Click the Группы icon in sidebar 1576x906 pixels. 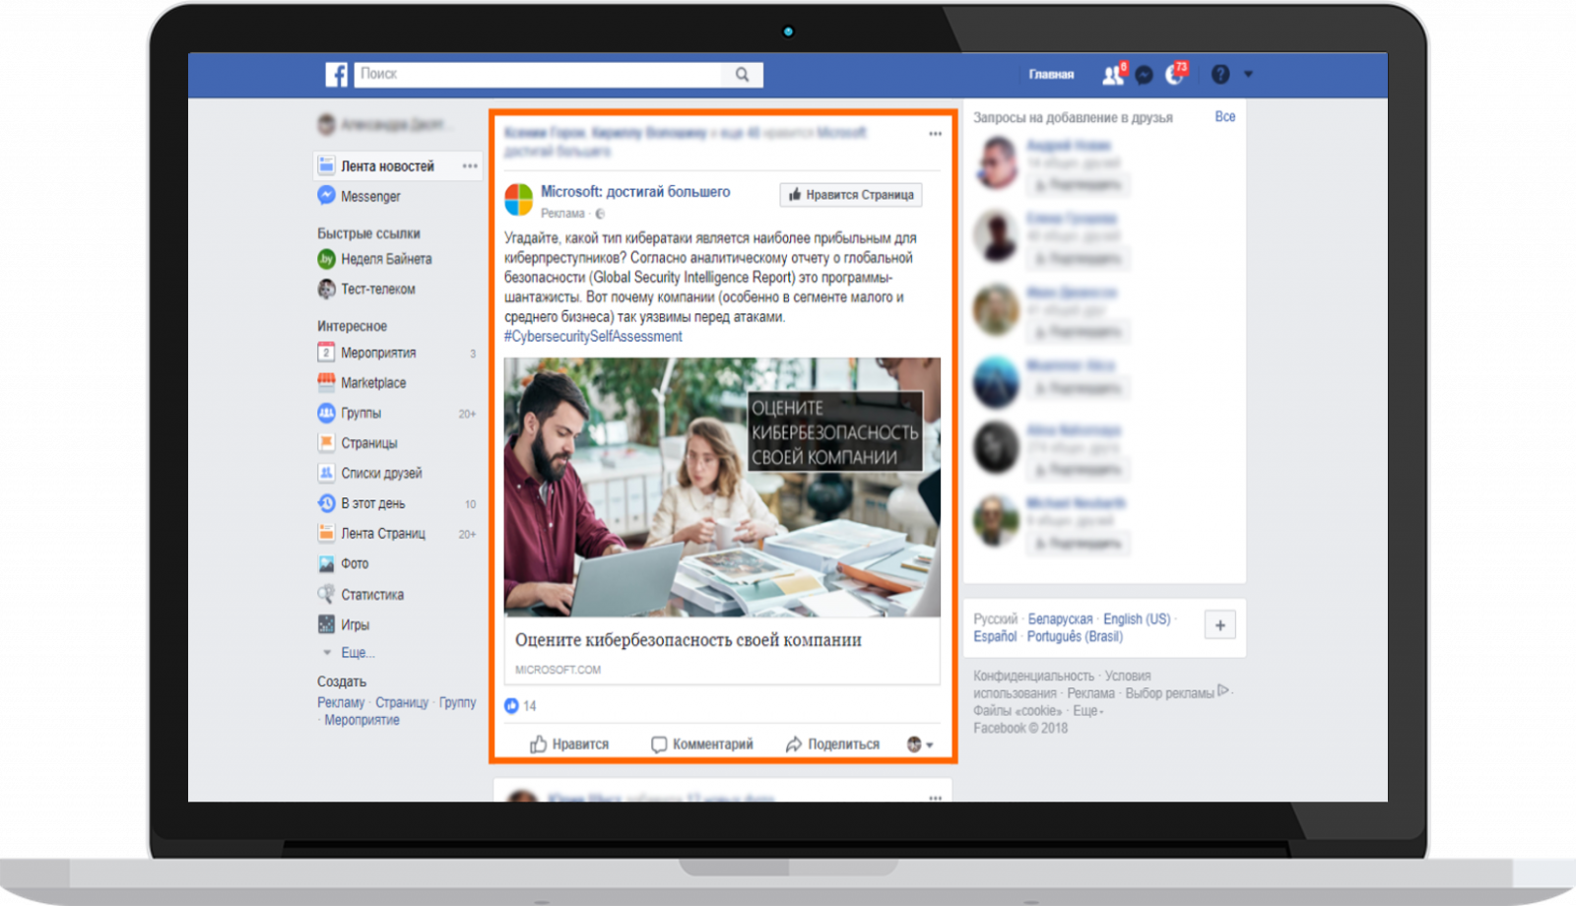(326, 413)
